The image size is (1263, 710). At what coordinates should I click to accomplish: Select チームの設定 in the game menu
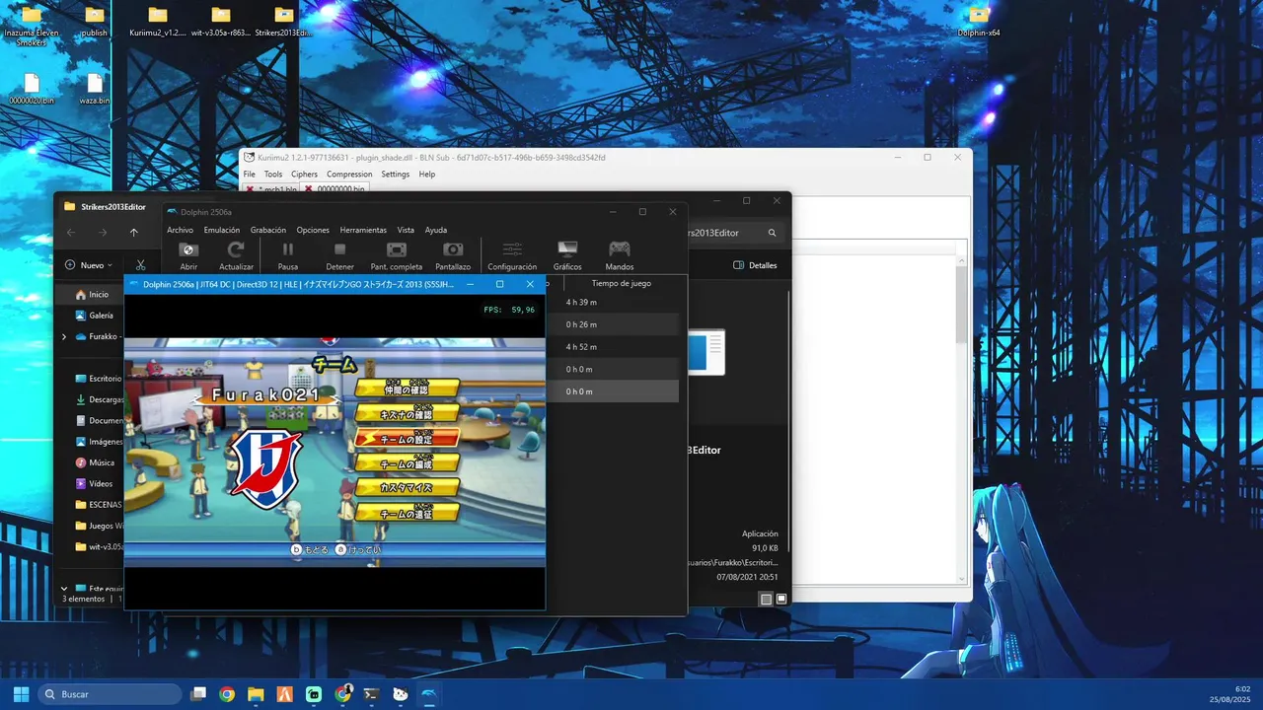coord(407,438)
